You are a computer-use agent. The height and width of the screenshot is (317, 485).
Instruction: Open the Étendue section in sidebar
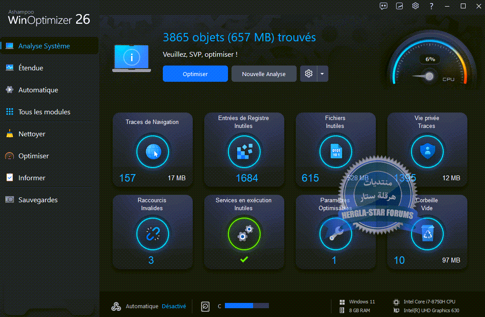click(49, 68)
